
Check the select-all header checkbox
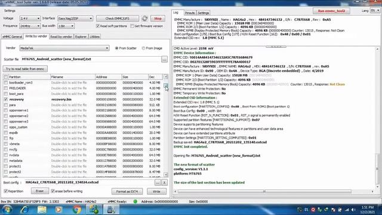coord(5,77)
